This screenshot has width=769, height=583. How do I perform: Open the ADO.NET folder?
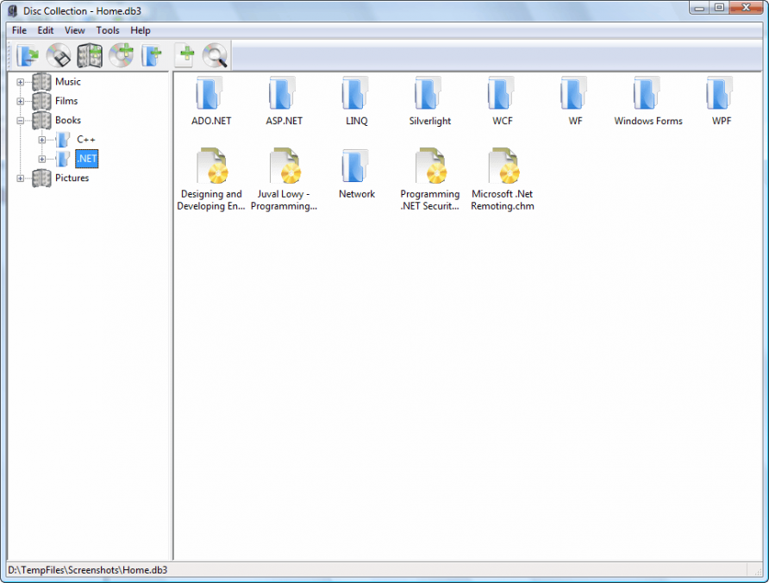pos(209,95)
